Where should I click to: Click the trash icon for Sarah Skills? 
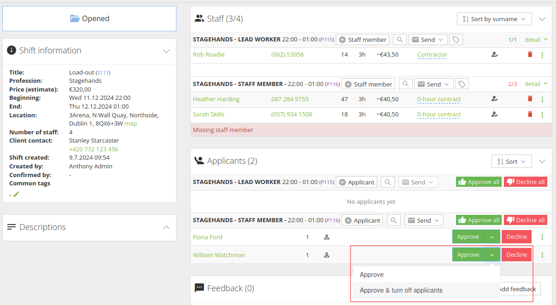pos(530,115)
